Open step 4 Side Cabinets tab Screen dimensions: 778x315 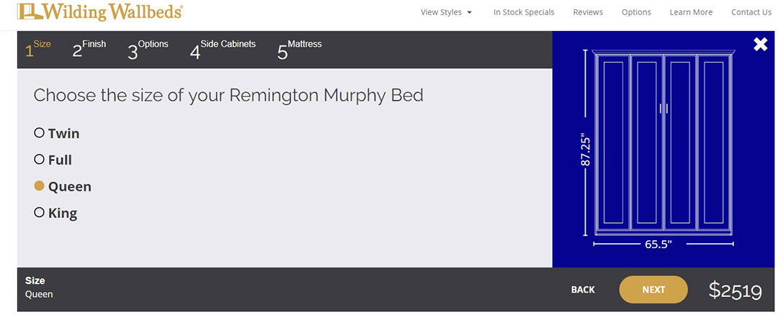point(223,49)
